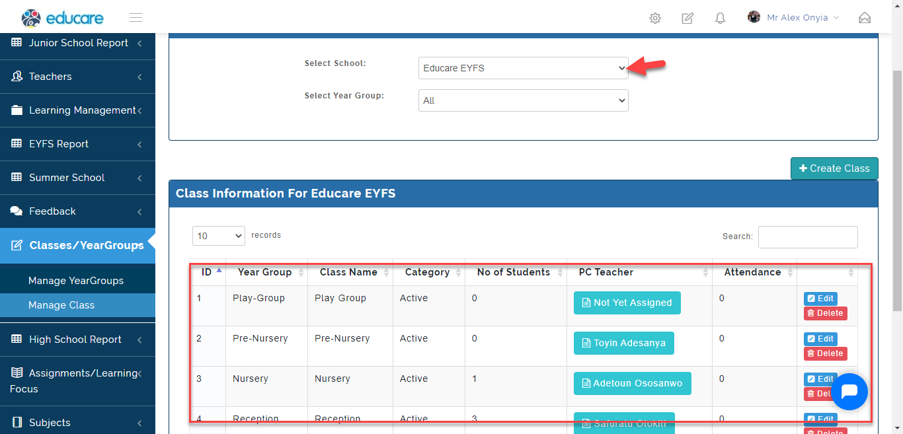Sort by No of Students column
903x434 pixels.
(x=516, y=272)
